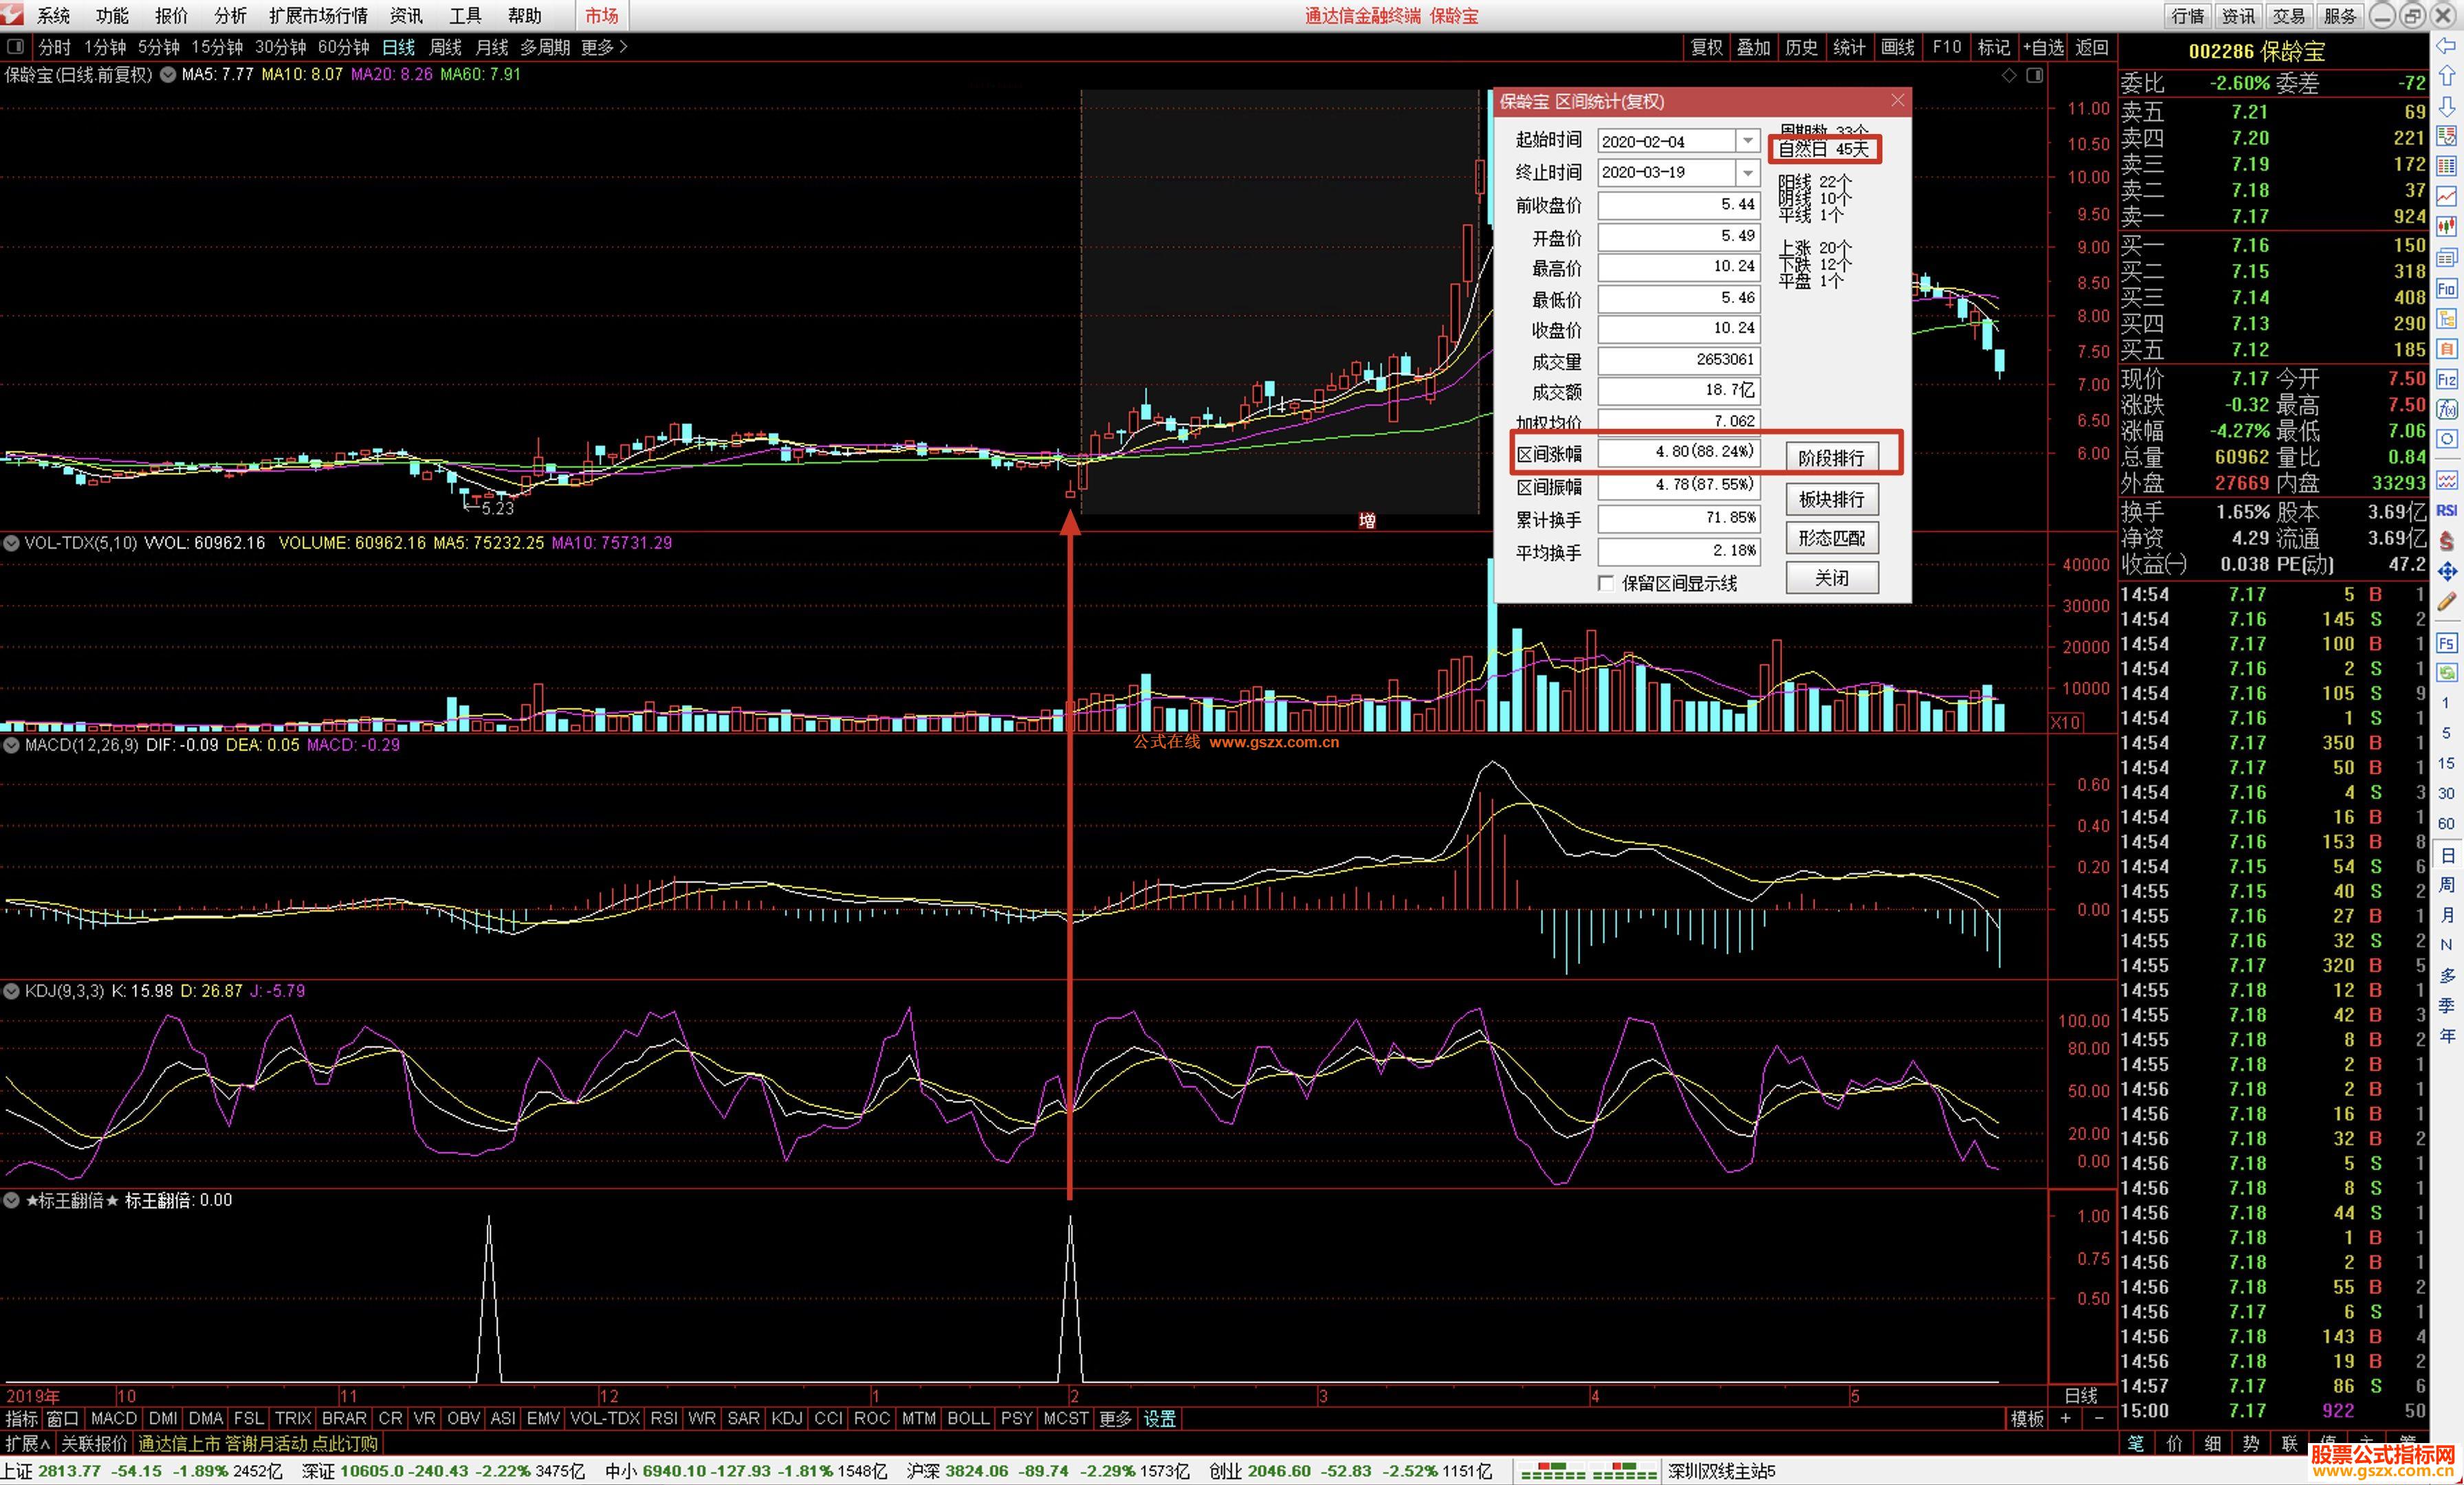2464x1485 pixels.
Task: Click the back arrow icon in right sidebar
Action: tap(2447, 46)
